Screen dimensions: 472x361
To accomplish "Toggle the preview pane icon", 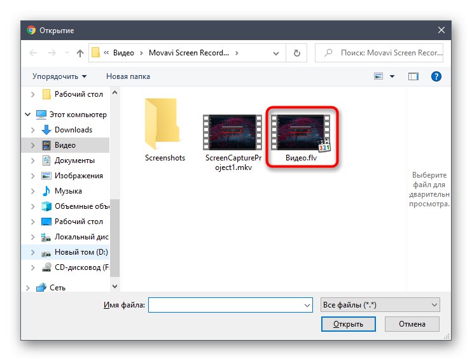I will [x=413, y=76].
